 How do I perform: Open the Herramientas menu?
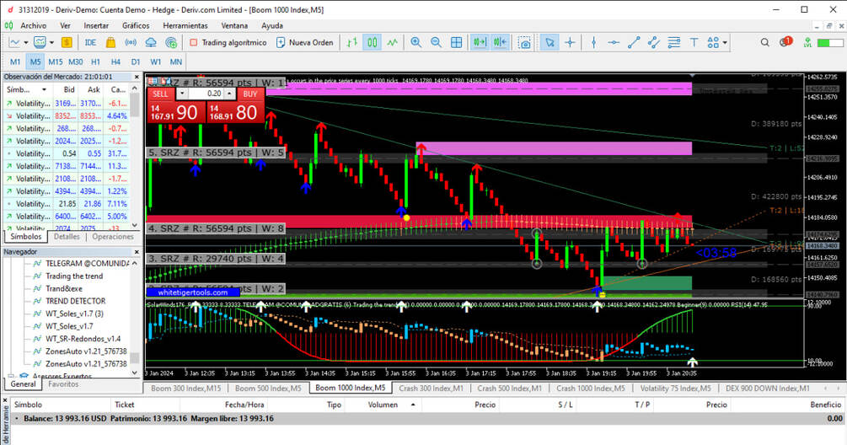185,25
